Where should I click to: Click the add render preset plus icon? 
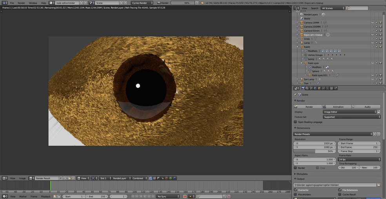point(374,134)
